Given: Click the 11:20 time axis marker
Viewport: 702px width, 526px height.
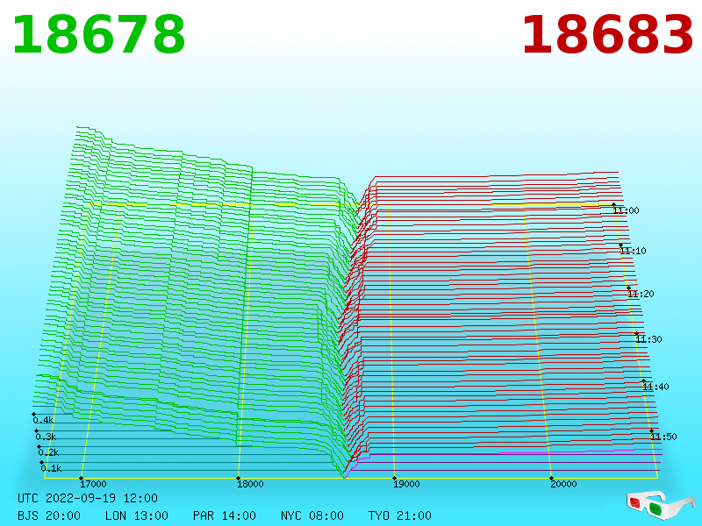Looking at the screenshot, I should click(641, 294).
